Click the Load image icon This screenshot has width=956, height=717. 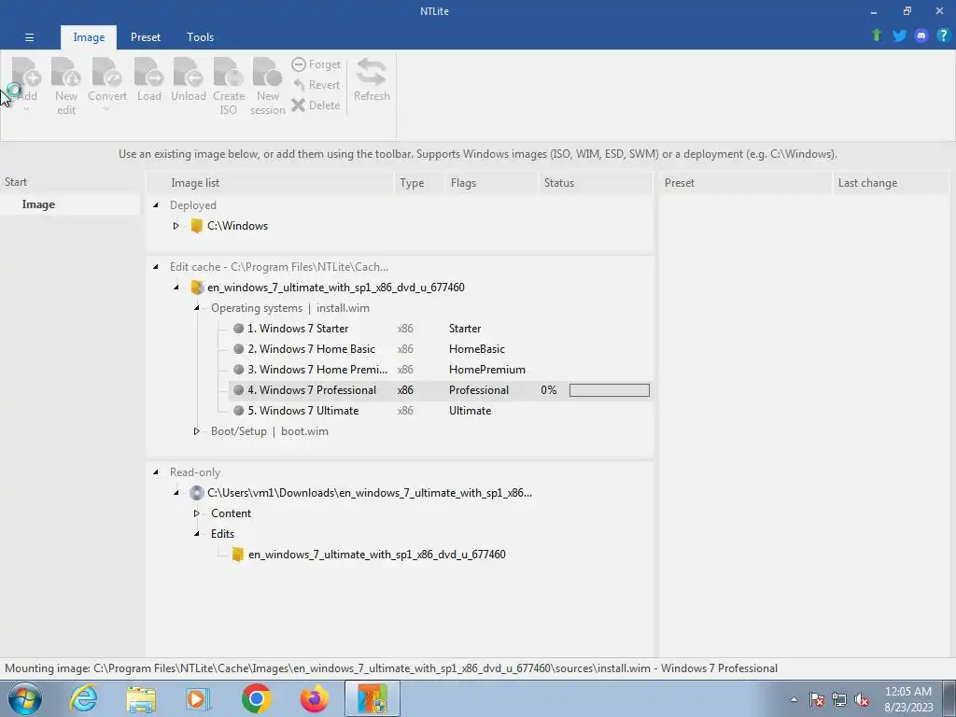pyautogui.click(x=148, y=73)
